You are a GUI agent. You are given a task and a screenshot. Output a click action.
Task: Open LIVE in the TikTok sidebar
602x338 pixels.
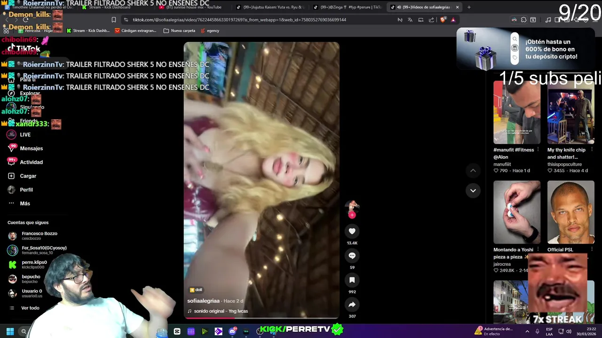pos(19,135)
